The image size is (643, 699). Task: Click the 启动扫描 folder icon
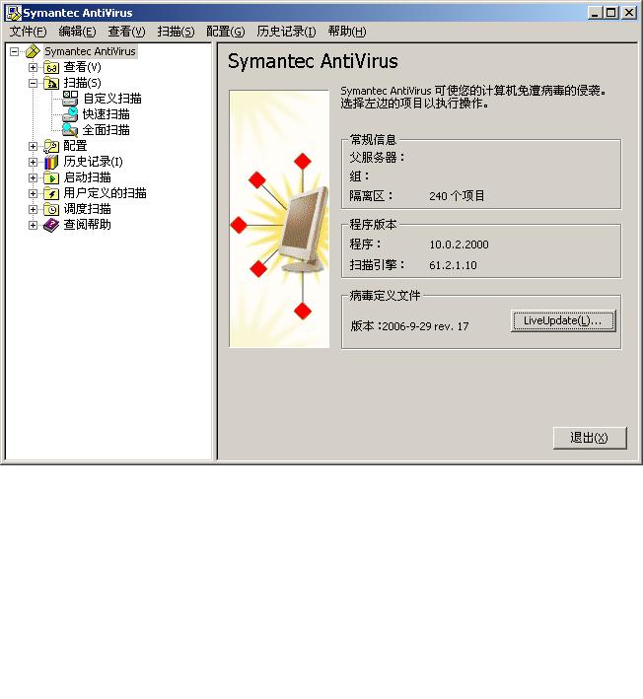pos(51,177)
